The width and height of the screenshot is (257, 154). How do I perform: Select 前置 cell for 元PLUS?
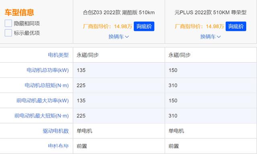(x=210, y=146)
